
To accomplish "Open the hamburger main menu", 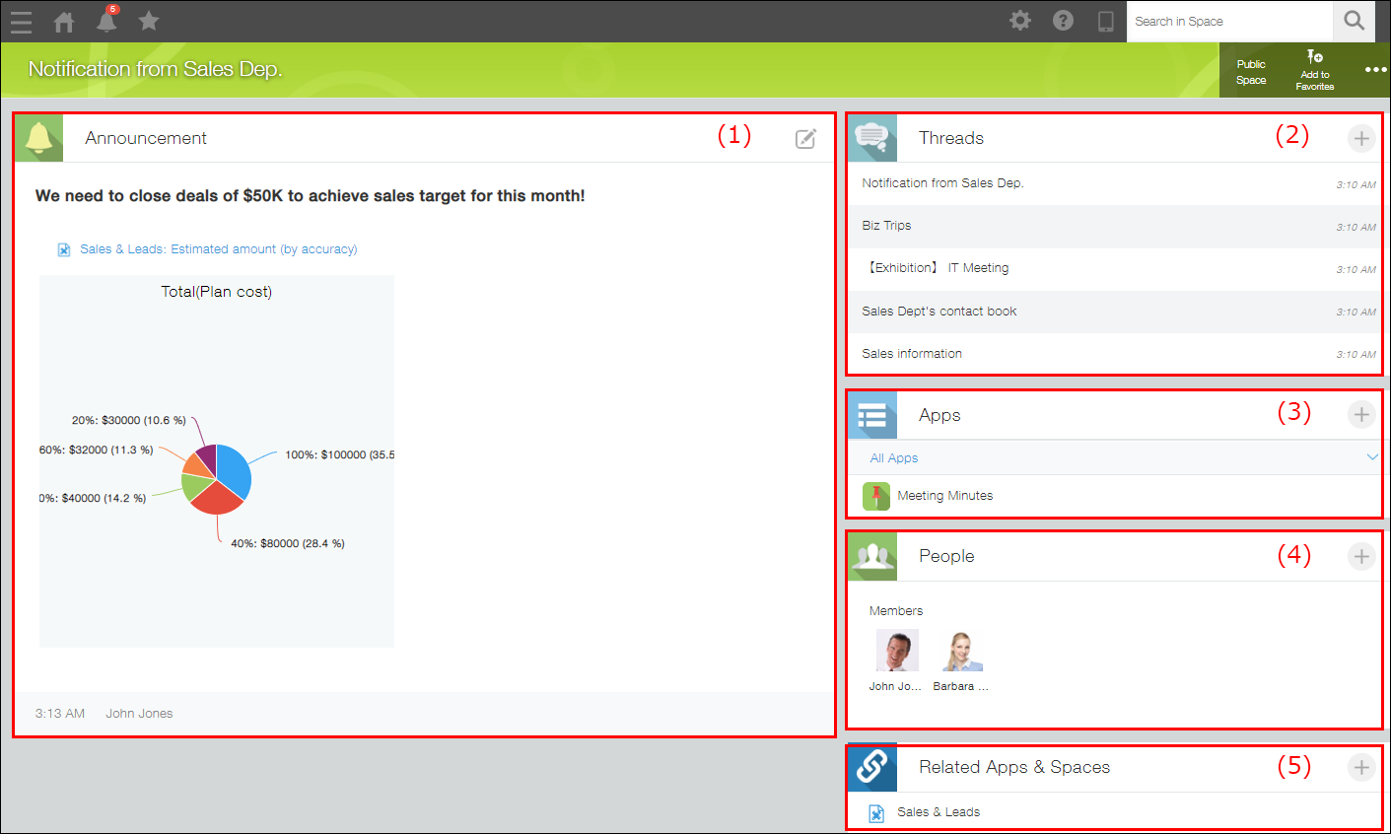I will coord(21,21).
